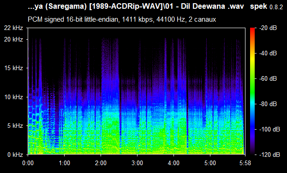Select the 4:00 time marker
The image size is (287, 173).
click(x=173, y=163)
